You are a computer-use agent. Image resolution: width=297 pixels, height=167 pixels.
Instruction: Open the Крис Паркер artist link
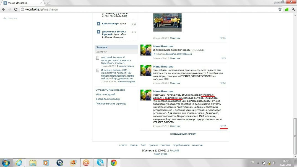point(110,24)
